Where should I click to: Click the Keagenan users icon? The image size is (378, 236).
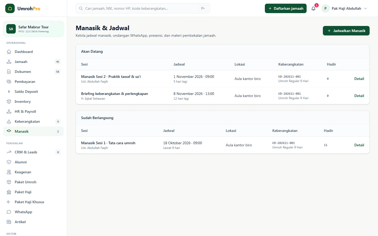tap(9, 172)
